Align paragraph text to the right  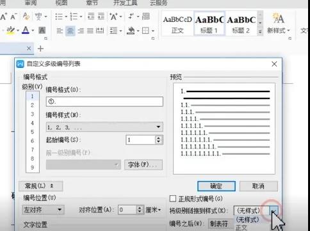tap(81, 31)
